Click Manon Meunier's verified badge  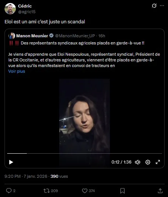pos(51,36)
